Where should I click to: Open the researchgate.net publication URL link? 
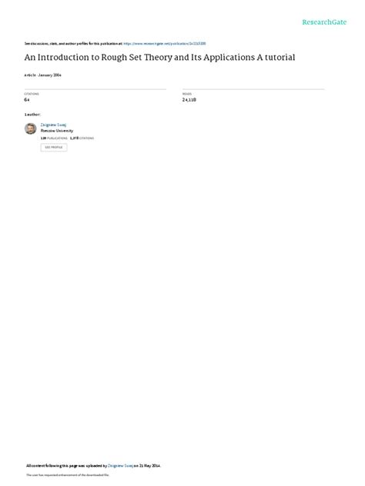pyautogui.click(x=165, y=44)
